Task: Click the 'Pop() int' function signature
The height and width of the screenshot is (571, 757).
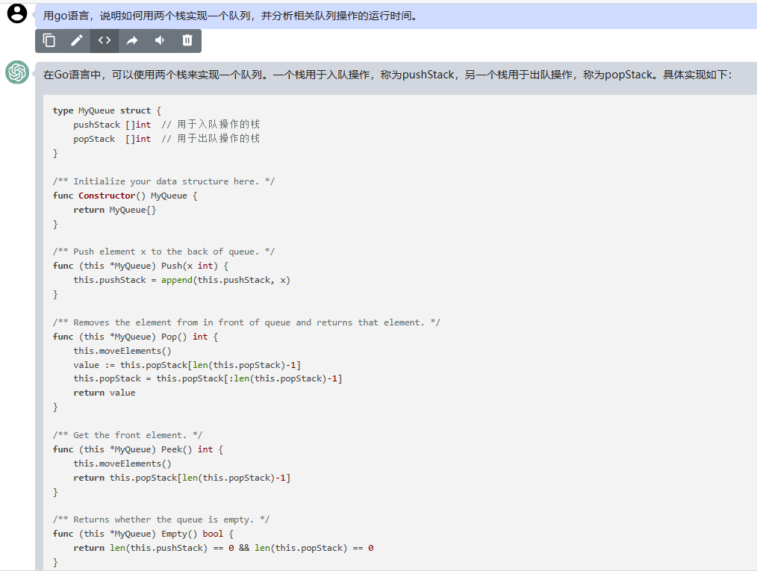Action: click(x=135, y=337)
